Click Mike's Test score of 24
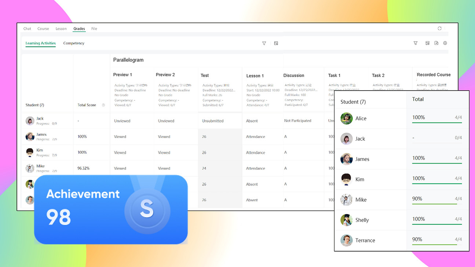 [204, 169]
